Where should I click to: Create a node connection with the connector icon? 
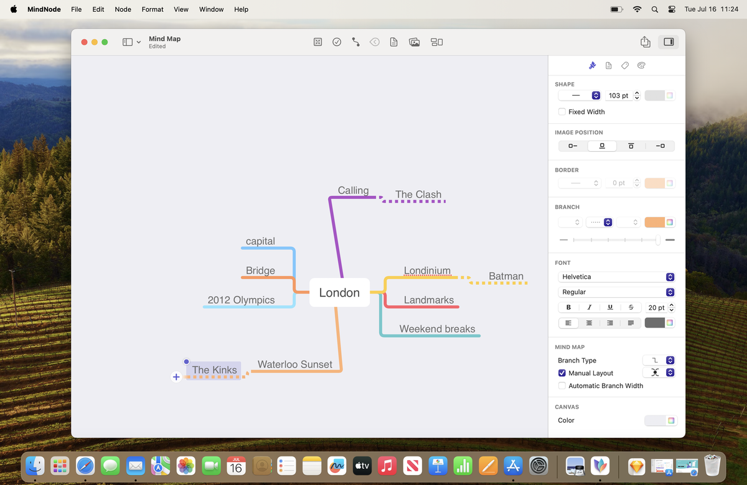355,42
